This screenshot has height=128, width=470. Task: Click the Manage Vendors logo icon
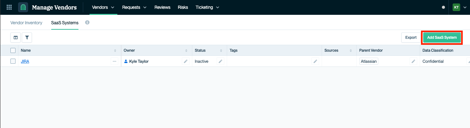[x=23, y=7]
